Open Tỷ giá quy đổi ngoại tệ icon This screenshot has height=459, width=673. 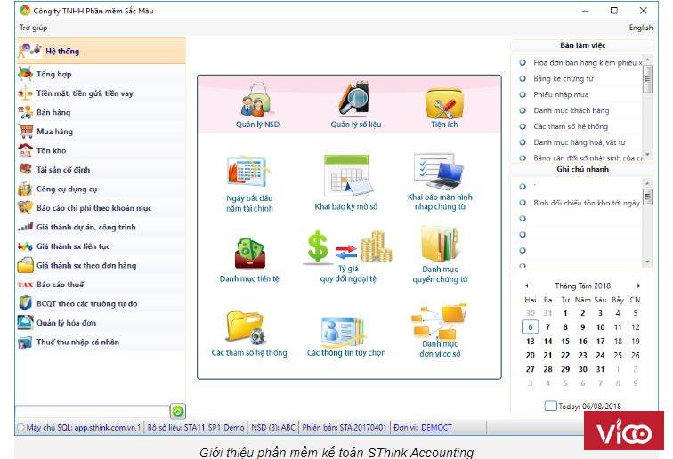(349, 246)
